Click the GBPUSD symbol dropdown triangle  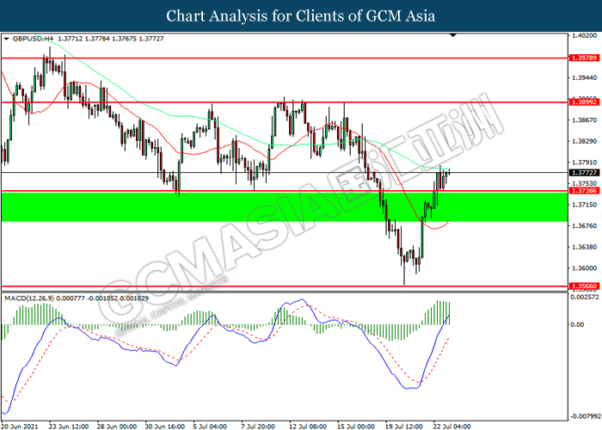[6, 39]
